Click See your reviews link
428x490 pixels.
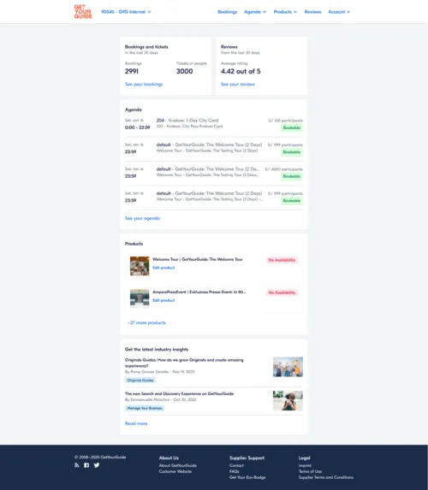[238, 84]
